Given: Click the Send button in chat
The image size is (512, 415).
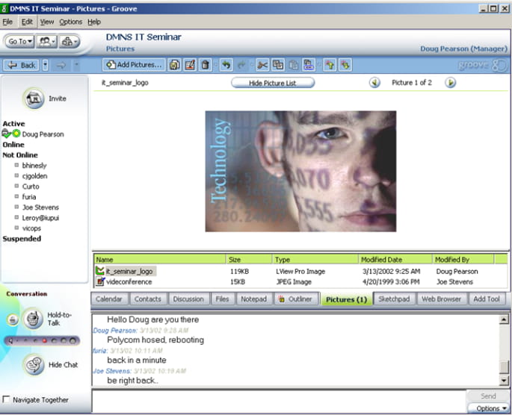Looking at the screenshot, I should tap(487, 396).
